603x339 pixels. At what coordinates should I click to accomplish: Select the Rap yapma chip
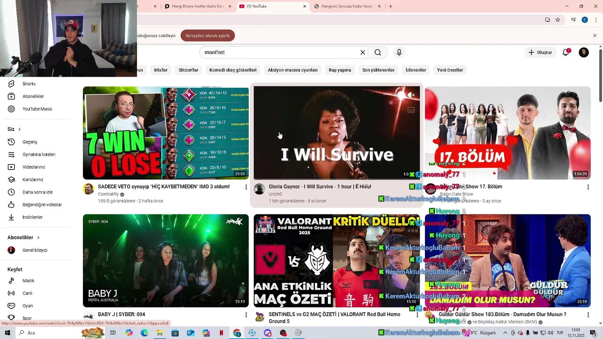[340, 70]
